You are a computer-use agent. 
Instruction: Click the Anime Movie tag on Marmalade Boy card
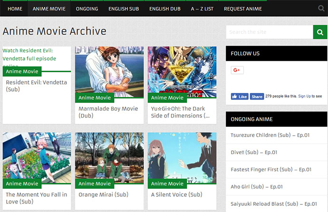95,98
